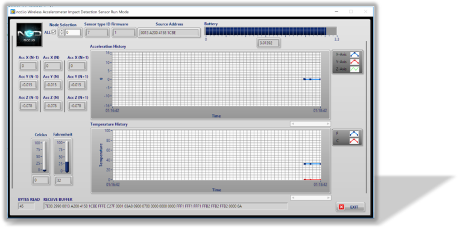Click right arrow of Temperature History scrollbar
This screenshot has width=463, height=228.
329,198
